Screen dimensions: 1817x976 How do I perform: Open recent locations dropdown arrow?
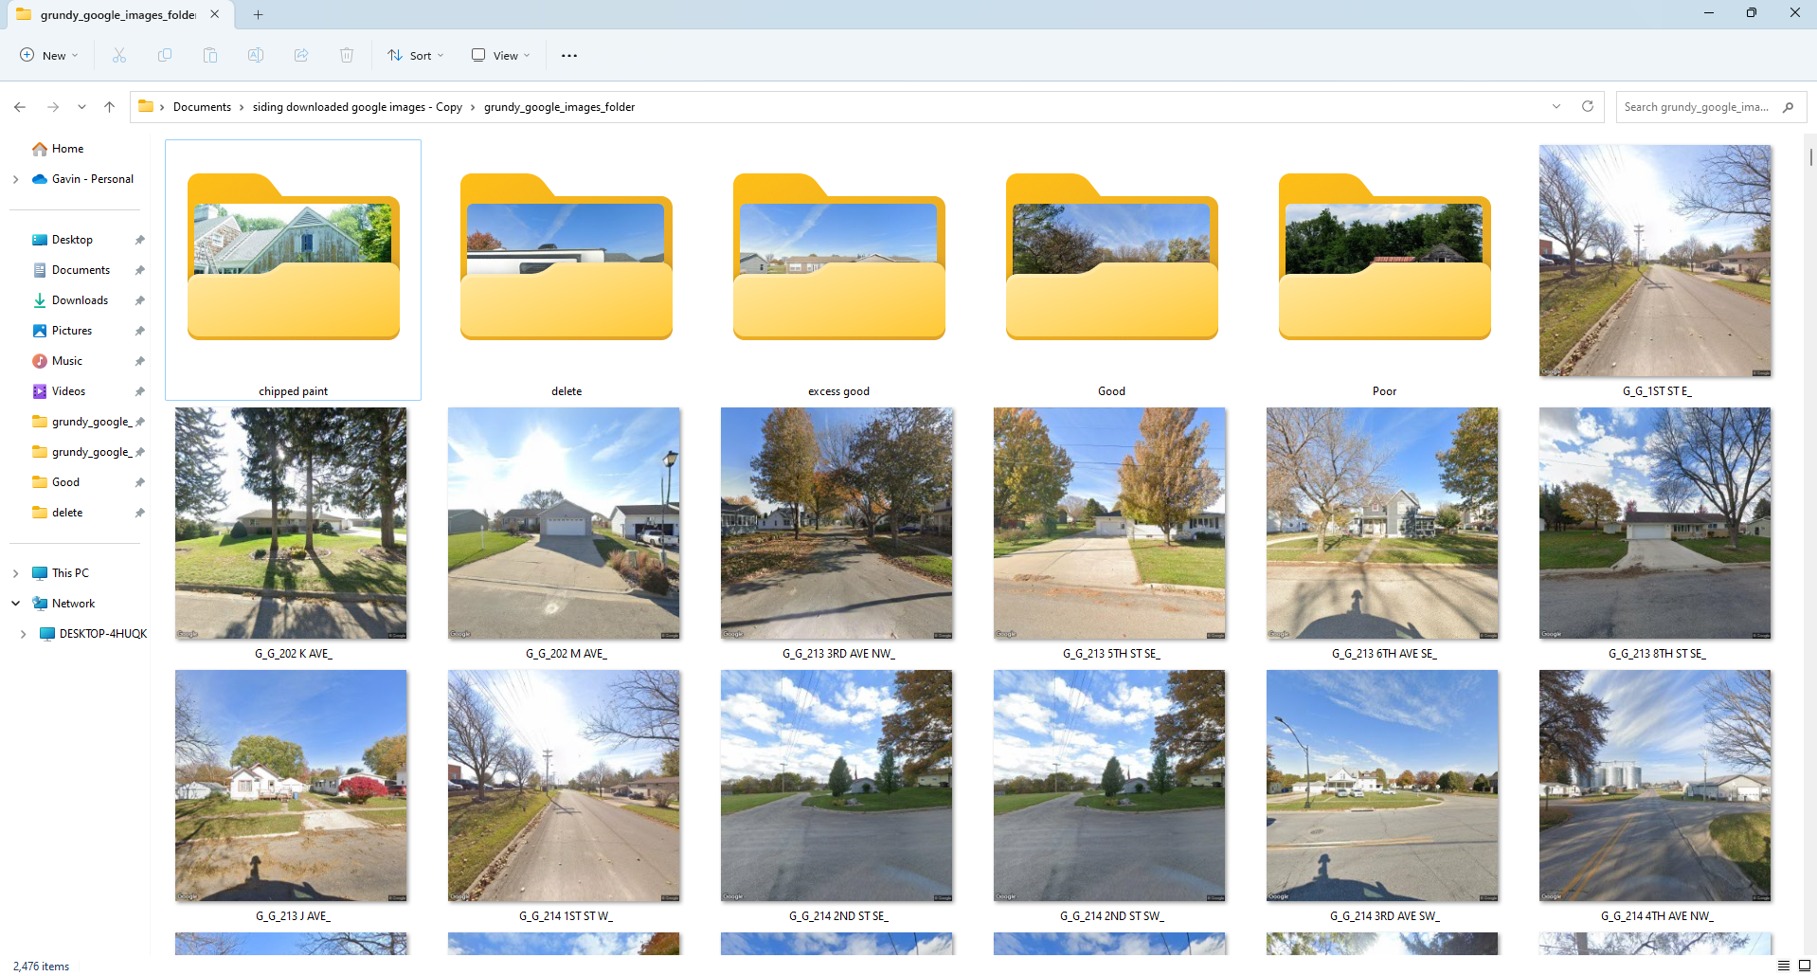coord(81,107)
